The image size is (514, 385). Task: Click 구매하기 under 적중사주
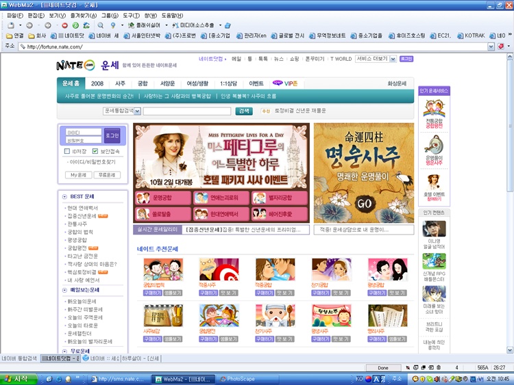(x=208, y=293)
